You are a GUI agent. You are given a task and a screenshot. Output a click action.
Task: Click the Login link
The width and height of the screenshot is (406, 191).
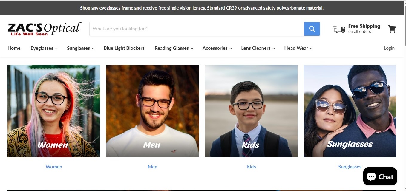(x=389, y=48)
